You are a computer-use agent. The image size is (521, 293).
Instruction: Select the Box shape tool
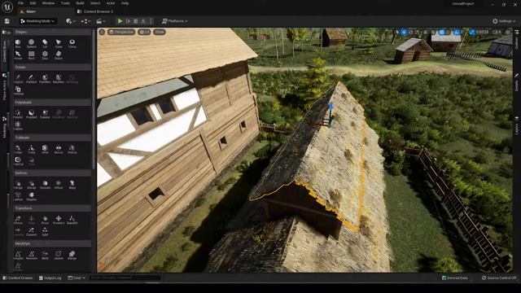tap(18, 43)
